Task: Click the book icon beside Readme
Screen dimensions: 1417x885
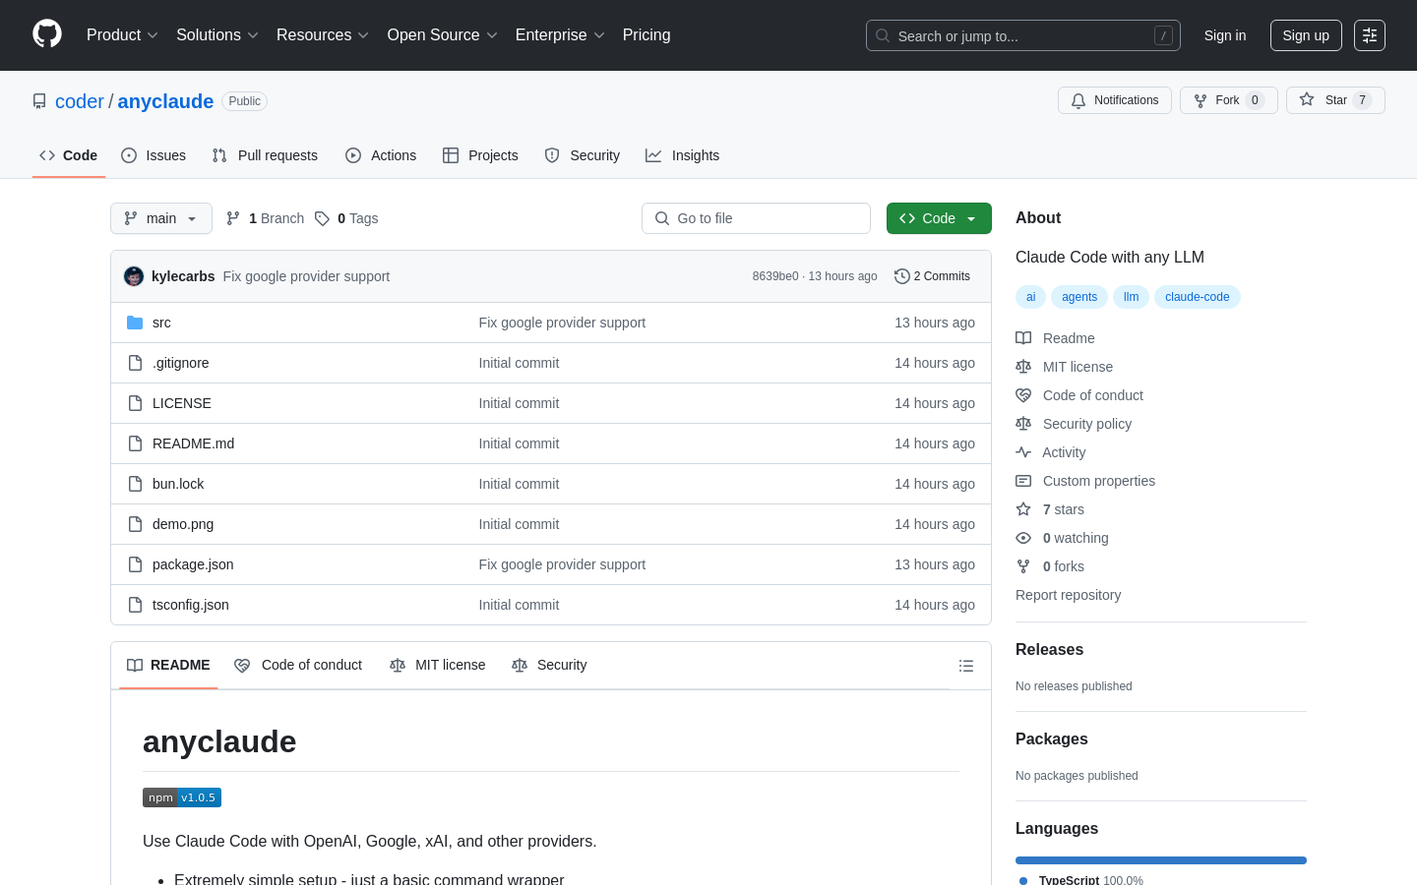Action: pos(1023,338)
